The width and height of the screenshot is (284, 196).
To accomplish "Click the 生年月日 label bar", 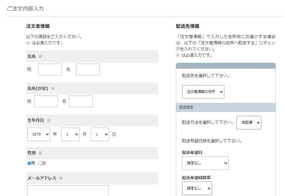I will (x=92, y=120).
